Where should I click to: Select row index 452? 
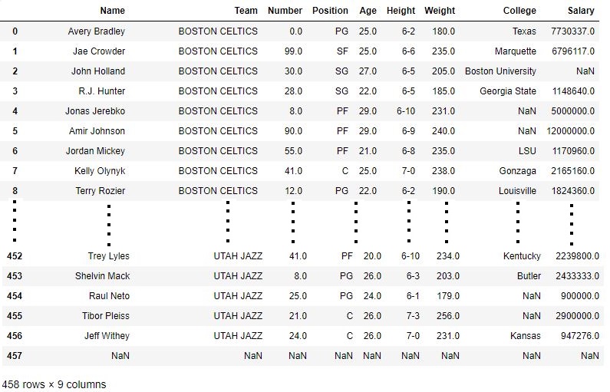pyautogui.click(x=15, y=256)
